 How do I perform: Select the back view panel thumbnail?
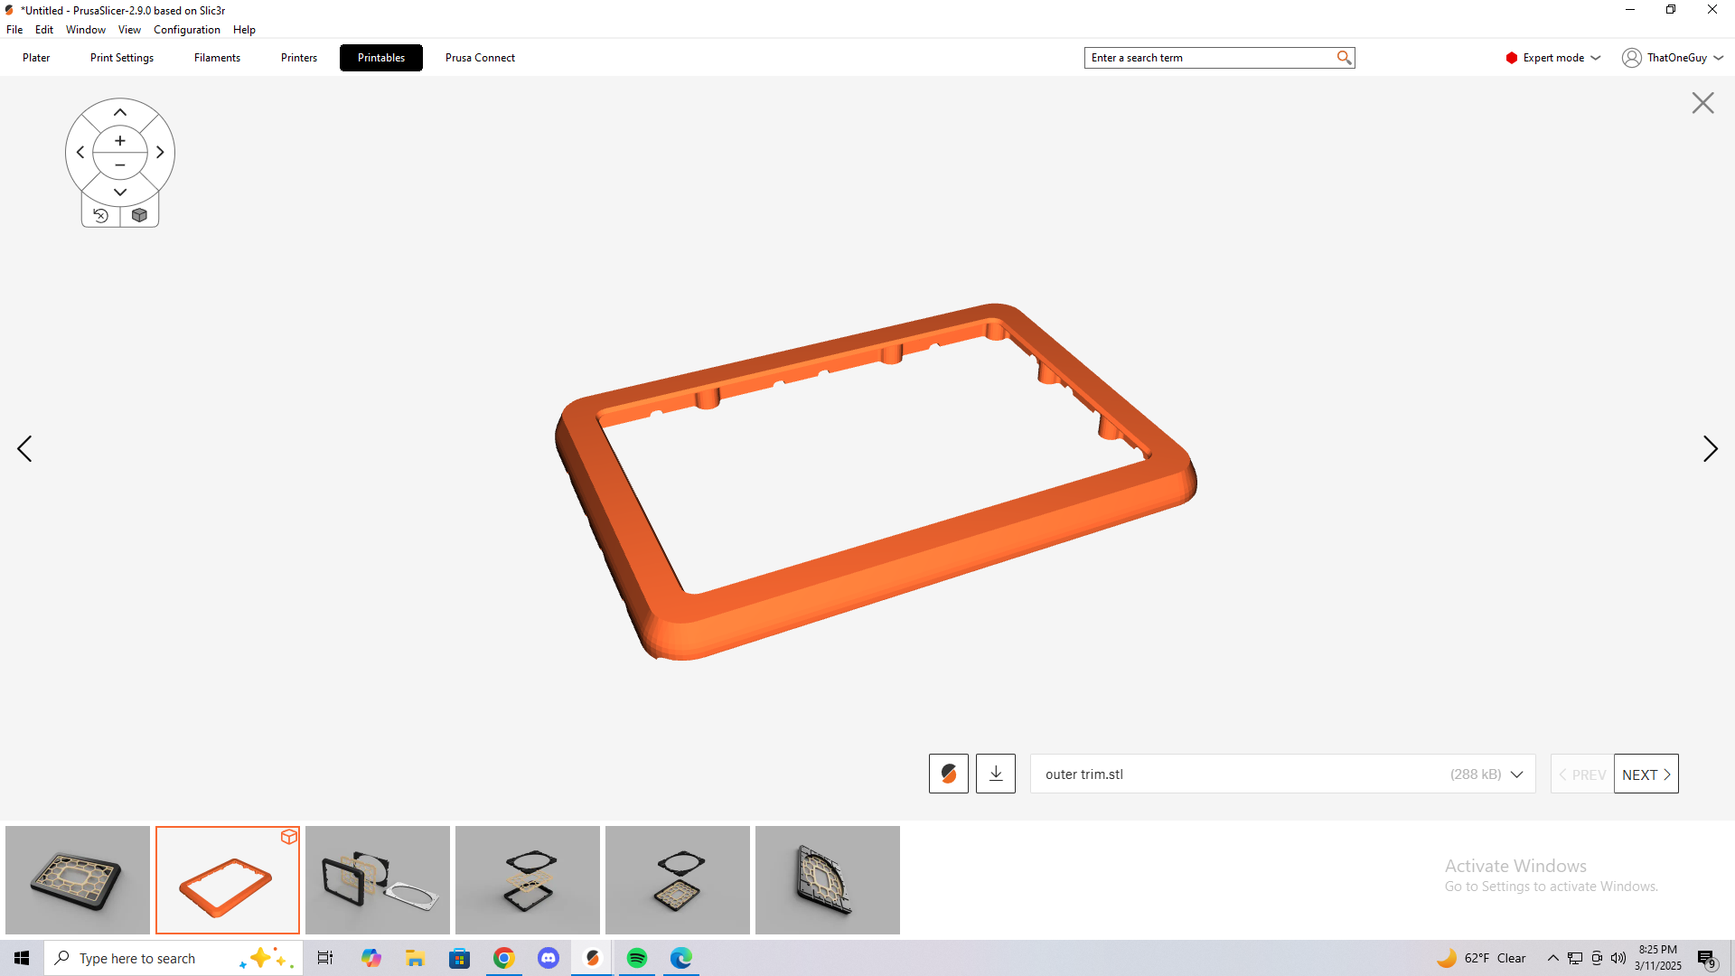[828, 880]
